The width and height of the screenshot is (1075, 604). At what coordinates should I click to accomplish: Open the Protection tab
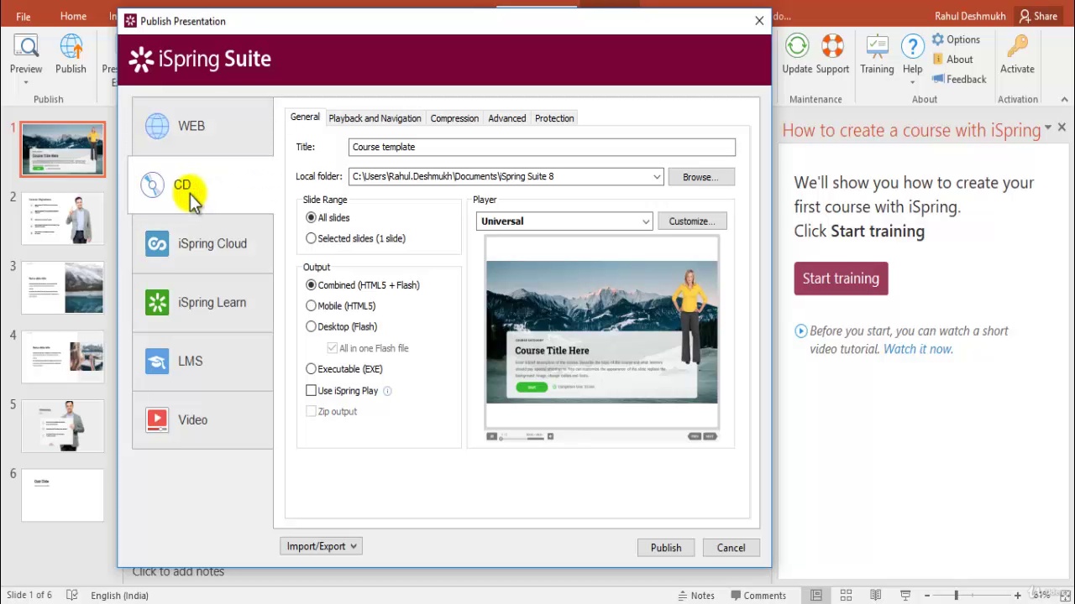(554, 118)
